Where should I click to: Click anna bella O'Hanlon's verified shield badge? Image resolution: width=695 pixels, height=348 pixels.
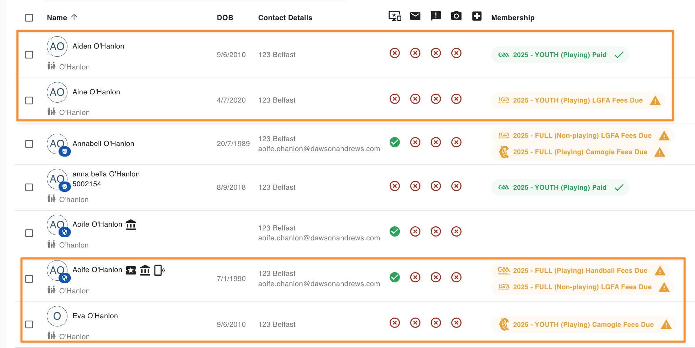[x=65, y=187]
